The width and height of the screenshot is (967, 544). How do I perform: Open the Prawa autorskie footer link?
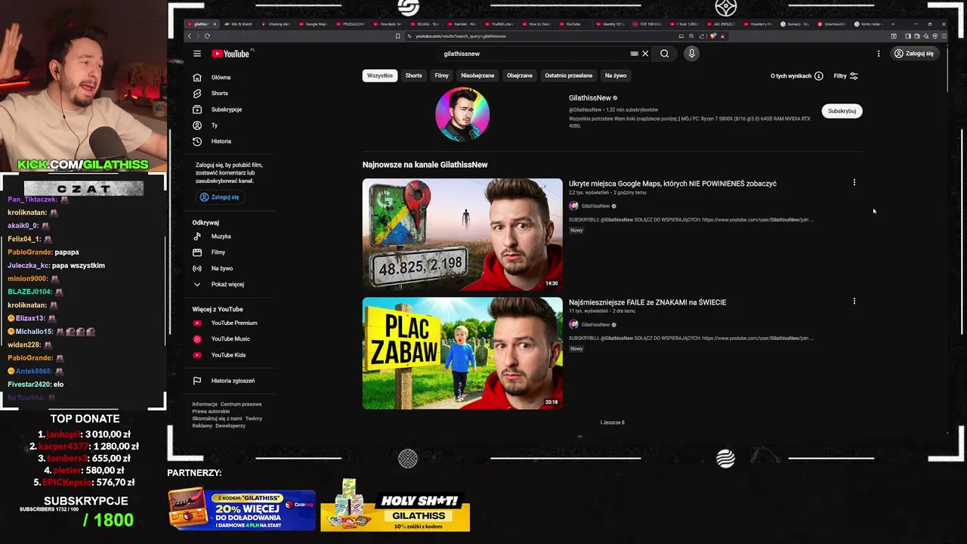point(211,412)
